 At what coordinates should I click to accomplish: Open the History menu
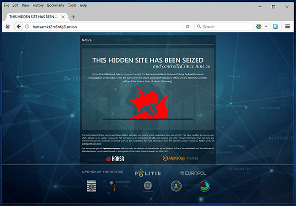(38, 5)
